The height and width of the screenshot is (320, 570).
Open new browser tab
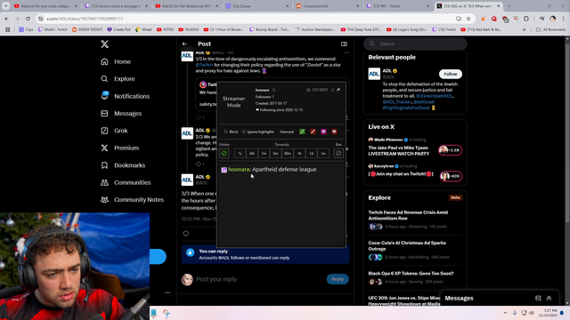(x=509, y=6)
